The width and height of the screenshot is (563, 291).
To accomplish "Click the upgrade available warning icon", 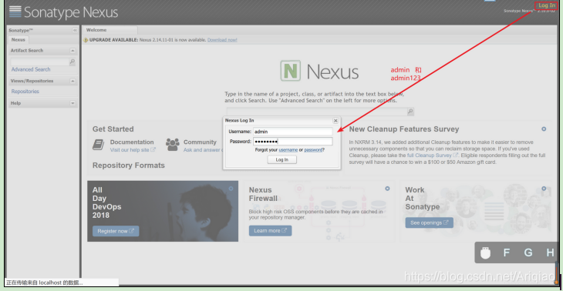I will 86,40.
